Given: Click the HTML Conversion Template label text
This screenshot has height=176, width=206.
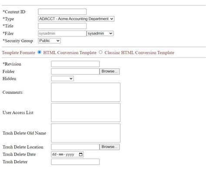Looking at the screenshot, I should tap(70, 53).
